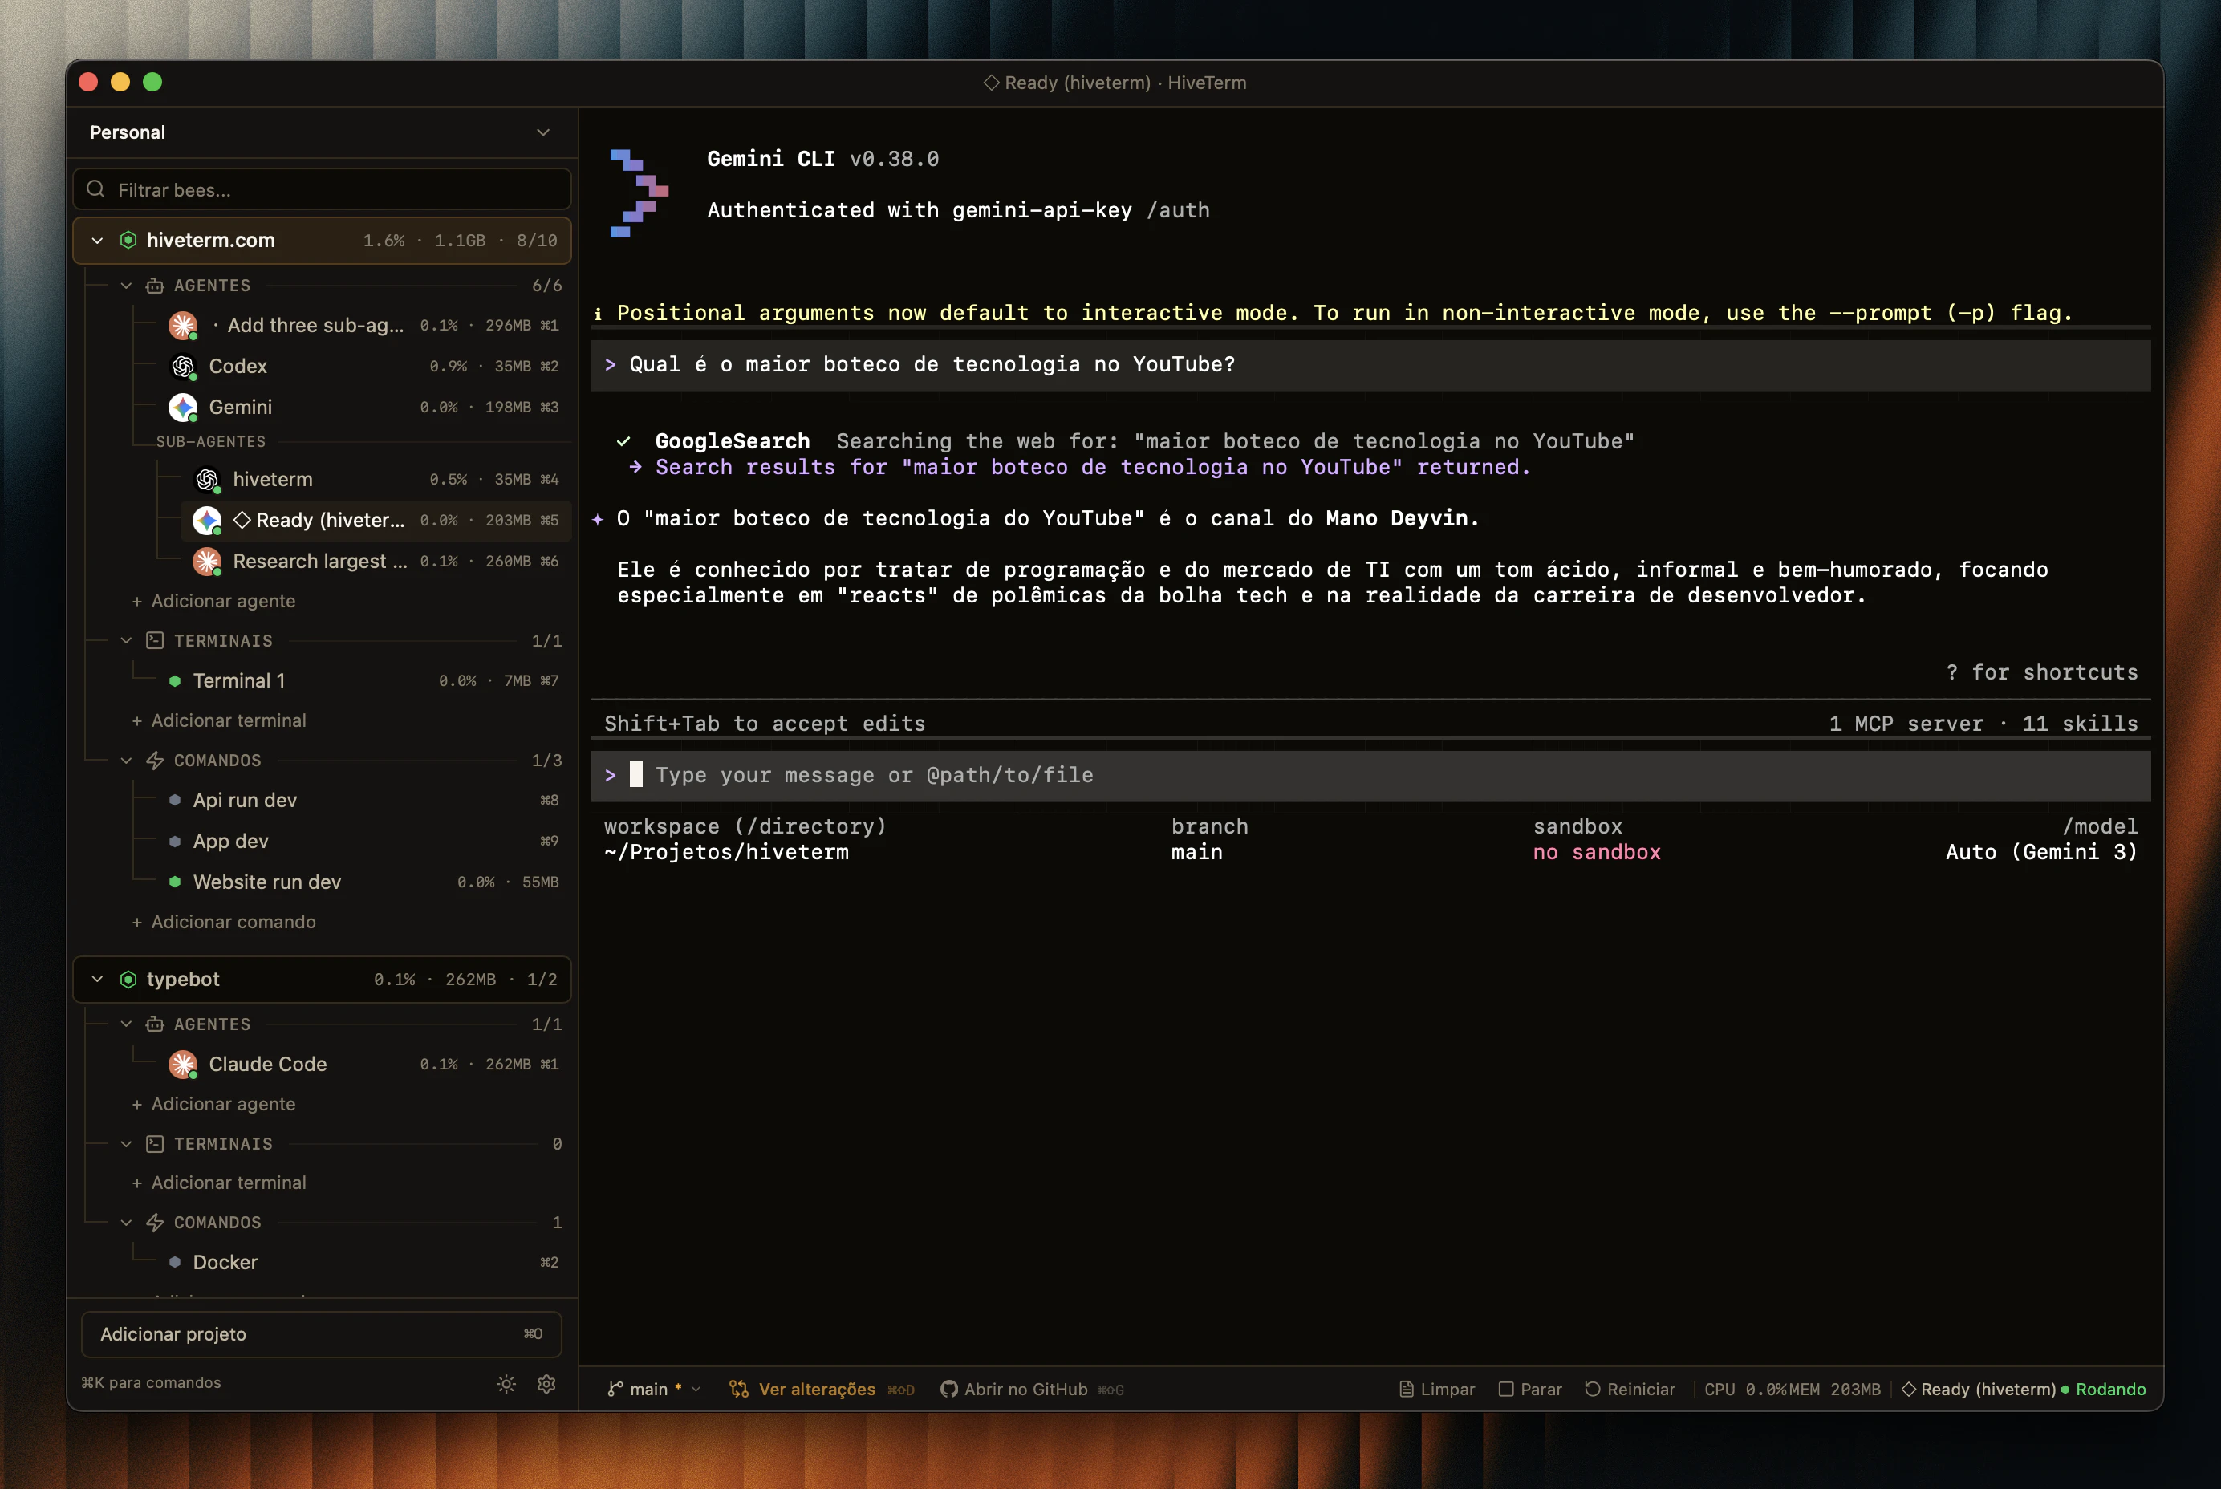The height and width of the screenshot is (1489, 2221).
Task: Click the Limpar clear icon in status bar
Action: click(1409, 1389)
